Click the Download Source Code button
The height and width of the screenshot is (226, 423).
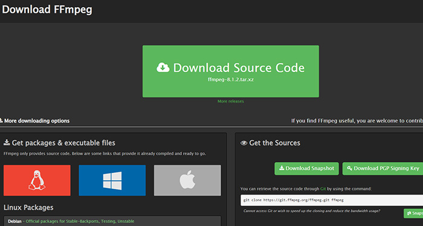(231, 71)
